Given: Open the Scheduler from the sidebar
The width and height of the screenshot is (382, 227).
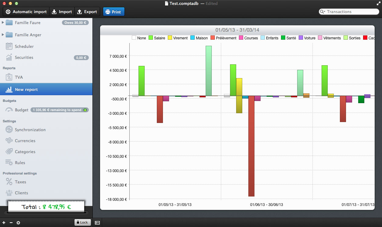Looking at the screenshot, I should [x=24, y=46].
